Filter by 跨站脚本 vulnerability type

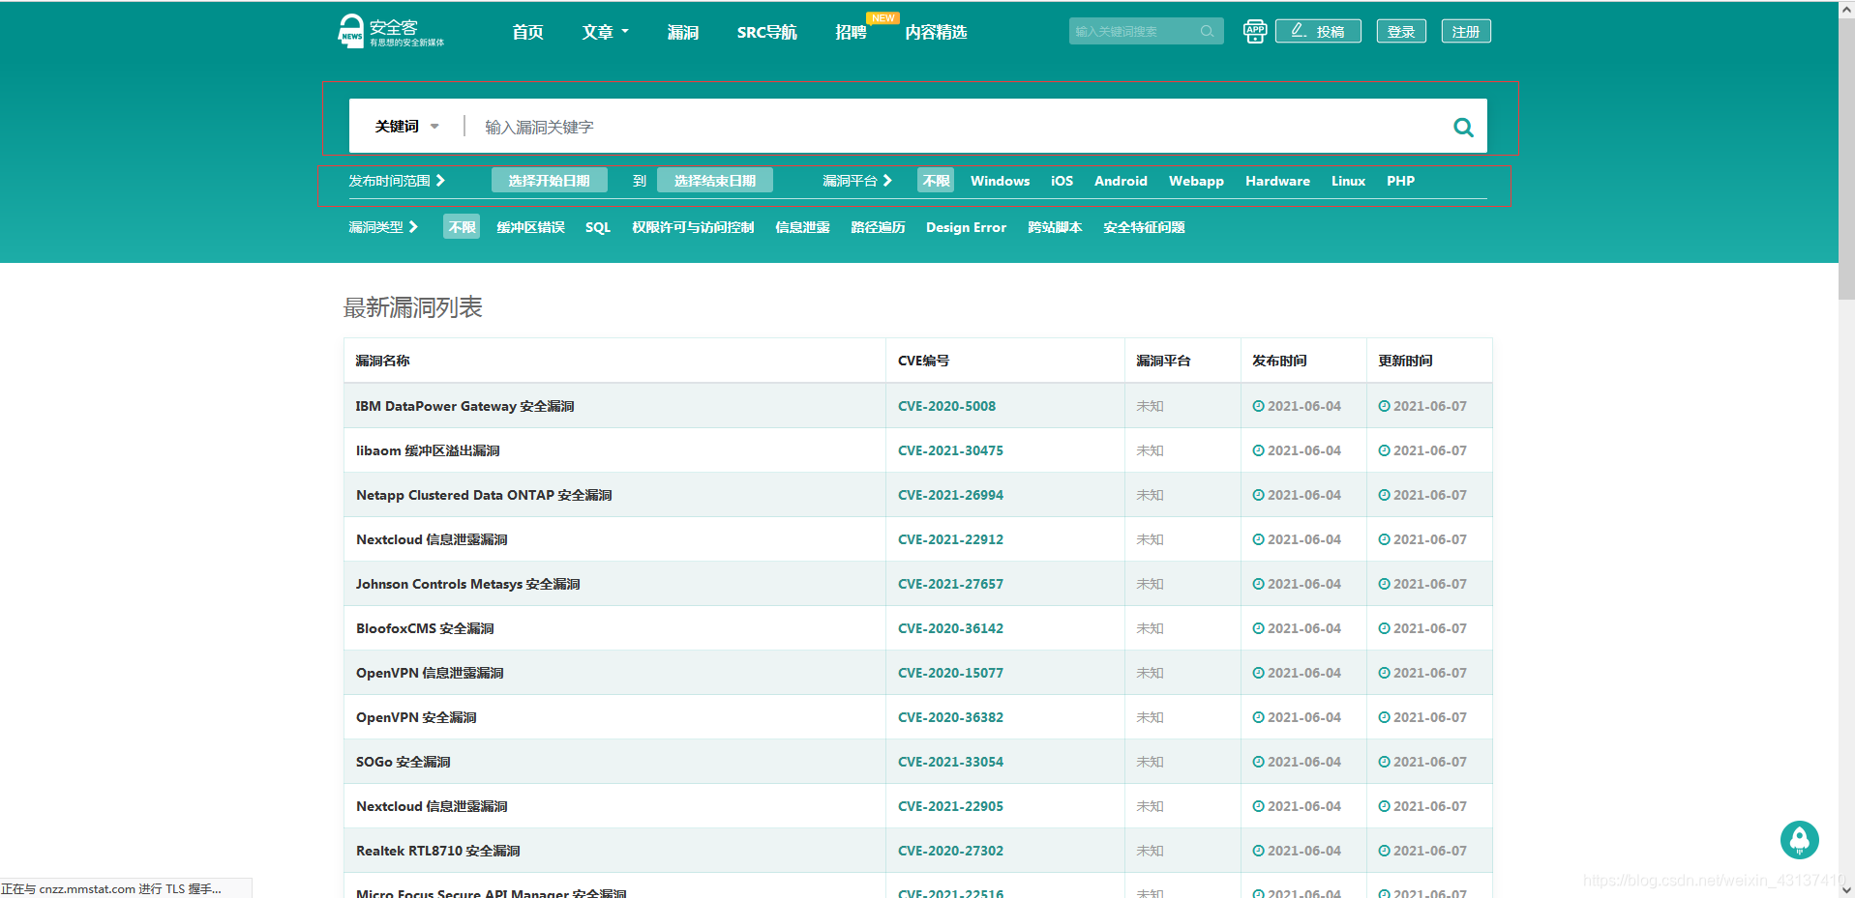pyautogui.click(x=1055, y=227)
